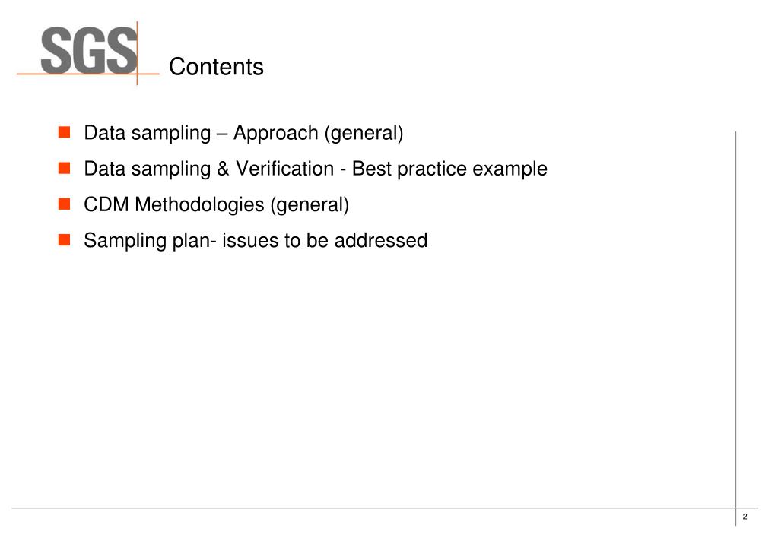
Task: Click the SGS logo
Action: [x=88, y=50]
